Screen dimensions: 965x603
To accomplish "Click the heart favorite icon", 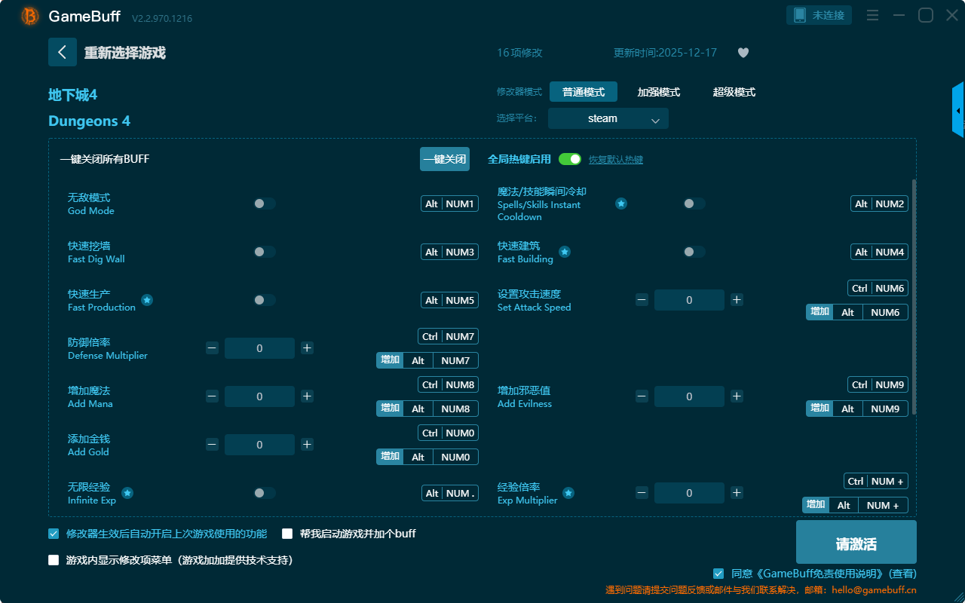I will tap(743, 53).
